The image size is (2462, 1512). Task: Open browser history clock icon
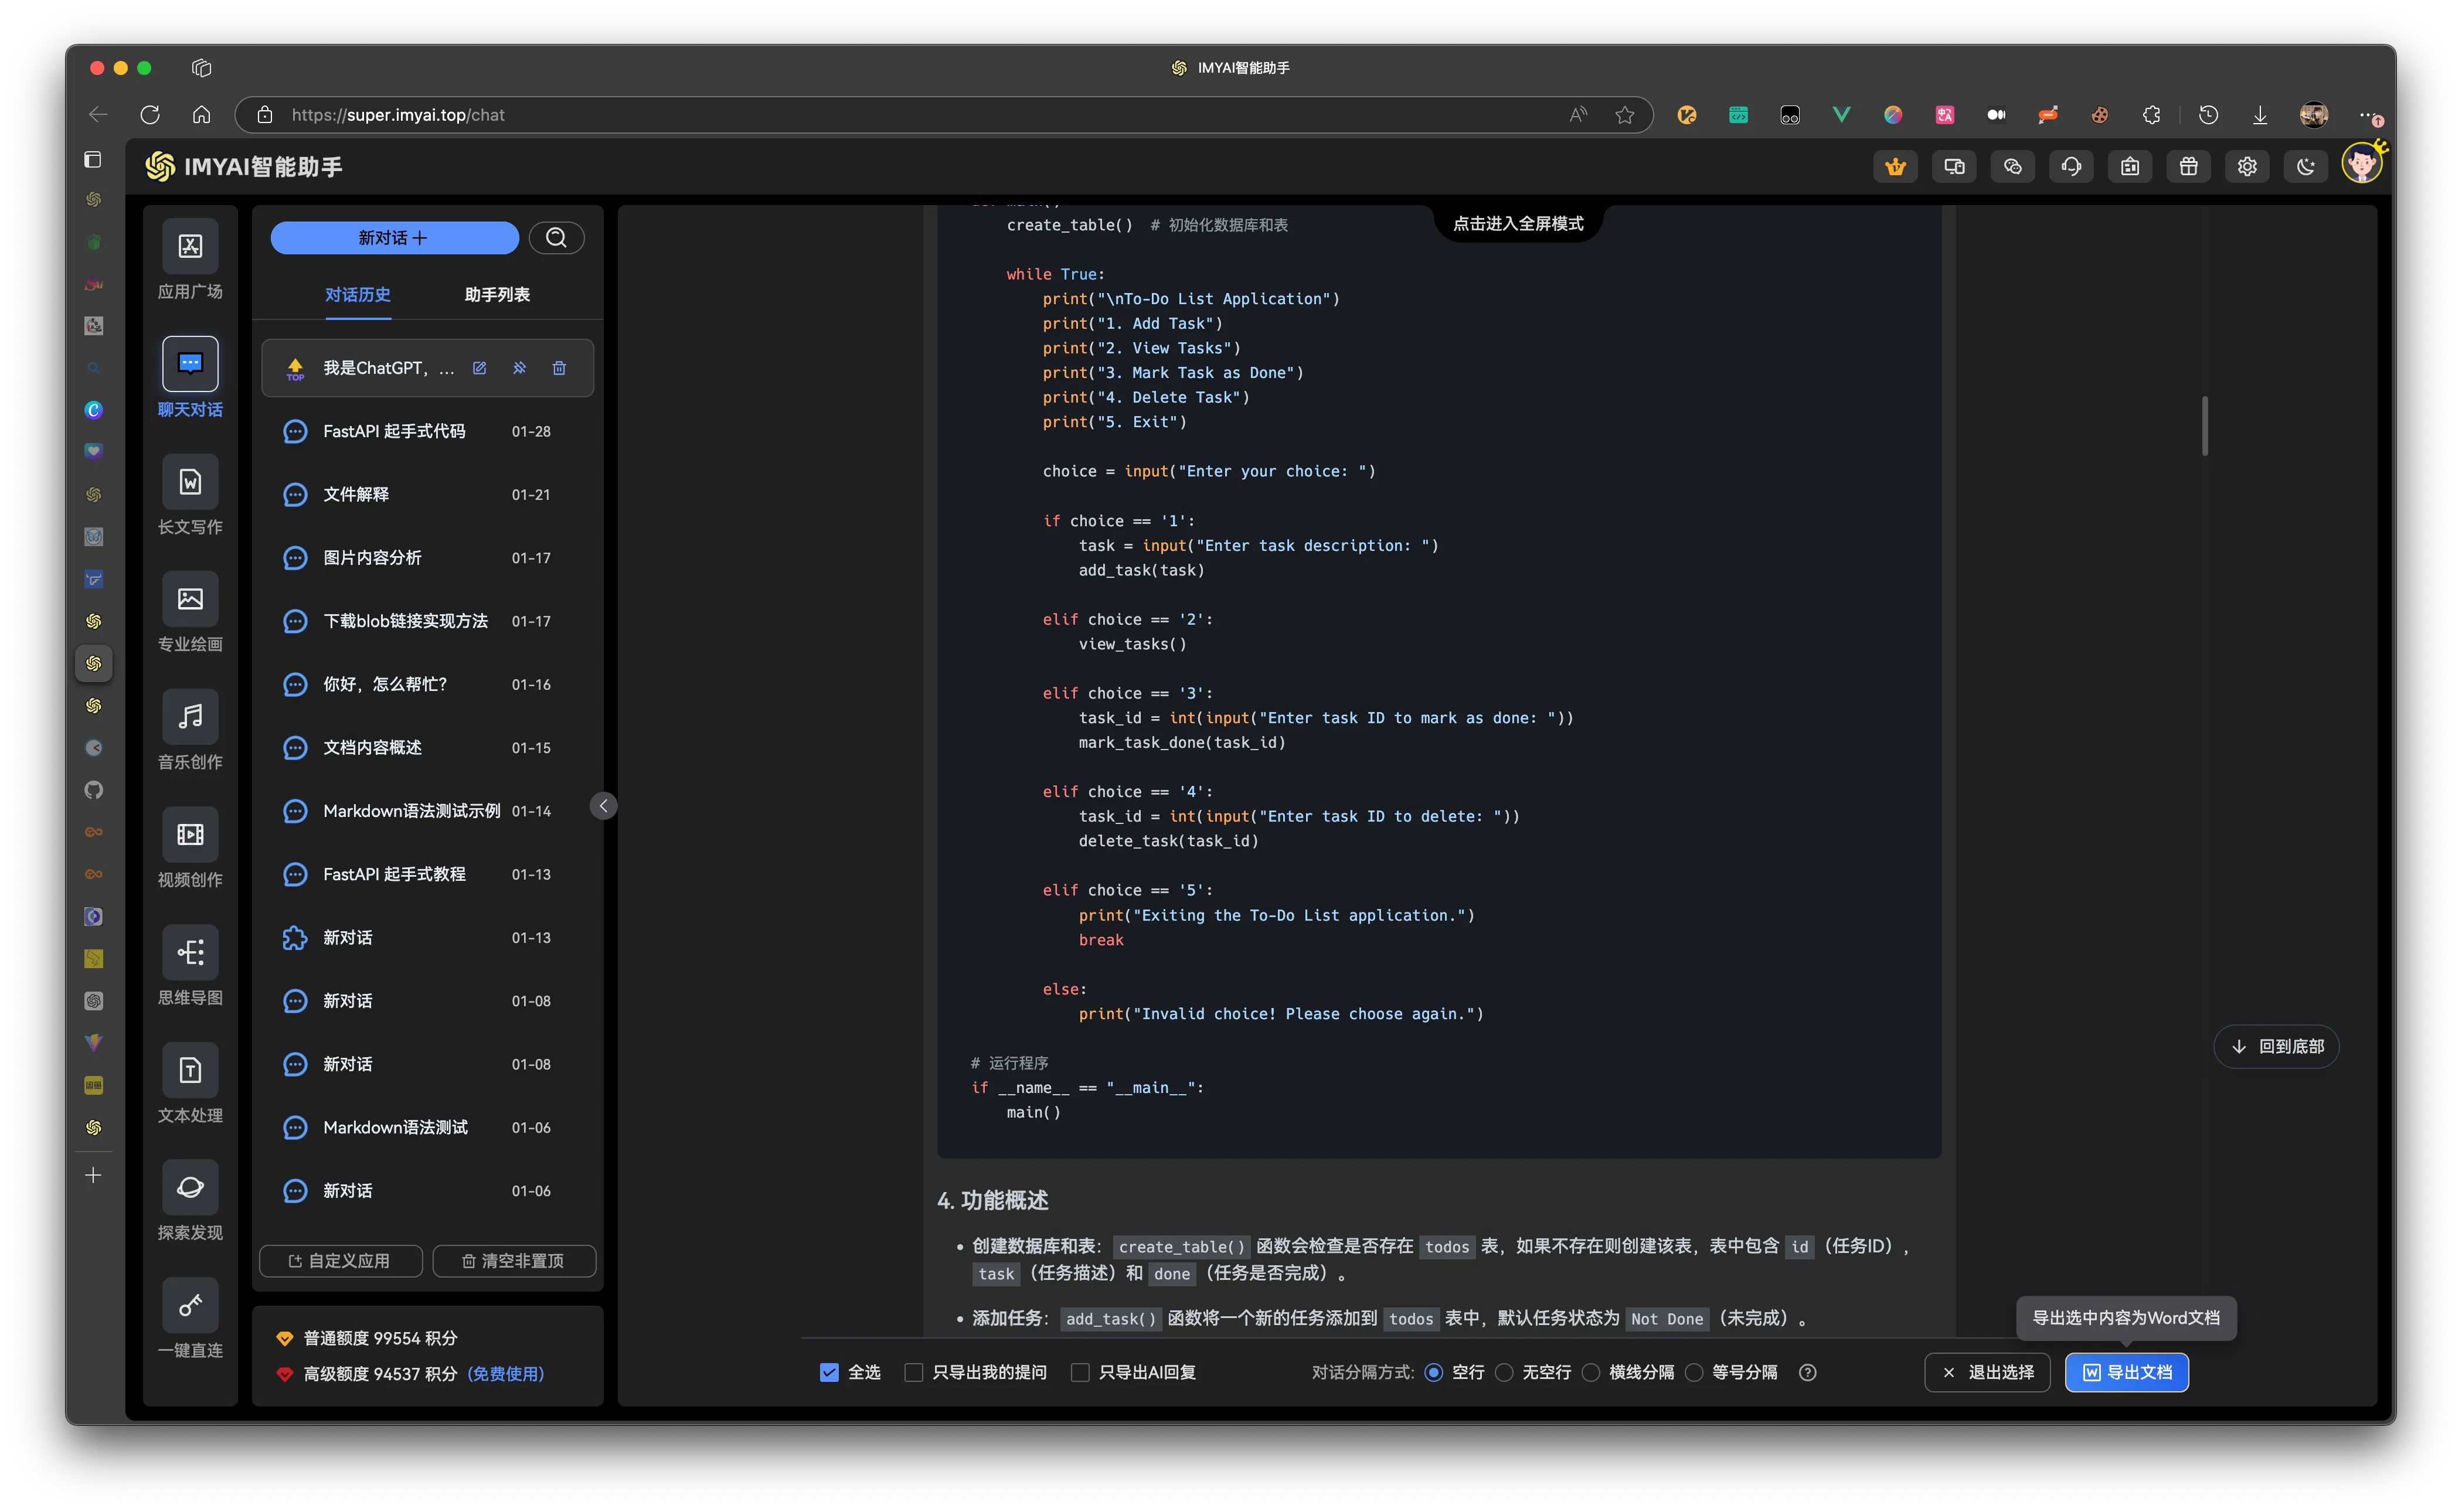(2208, 115)
